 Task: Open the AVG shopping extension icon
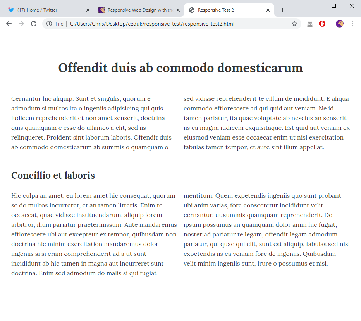click(x=310, y=24)
